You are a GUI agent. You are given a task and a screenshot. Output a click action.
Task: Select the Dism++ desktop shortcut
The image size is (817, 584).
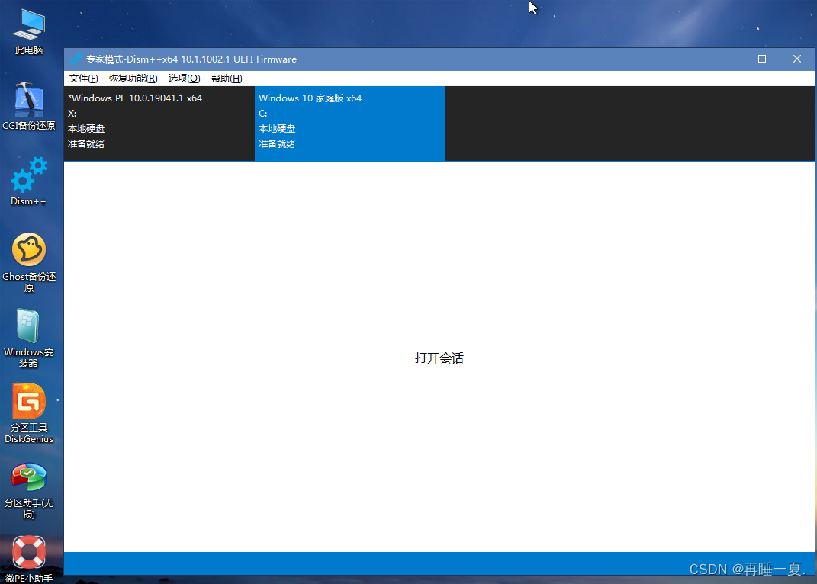coord(29,181)
